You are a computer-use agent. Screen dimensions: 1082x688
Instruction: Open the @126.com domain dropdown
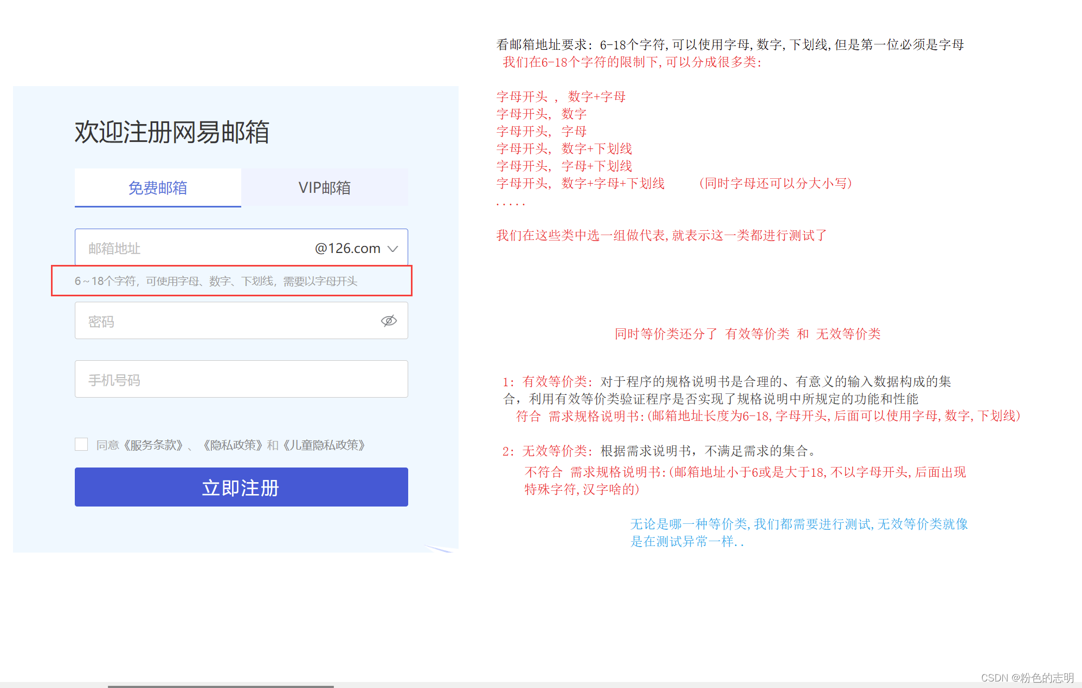point(357,248)
